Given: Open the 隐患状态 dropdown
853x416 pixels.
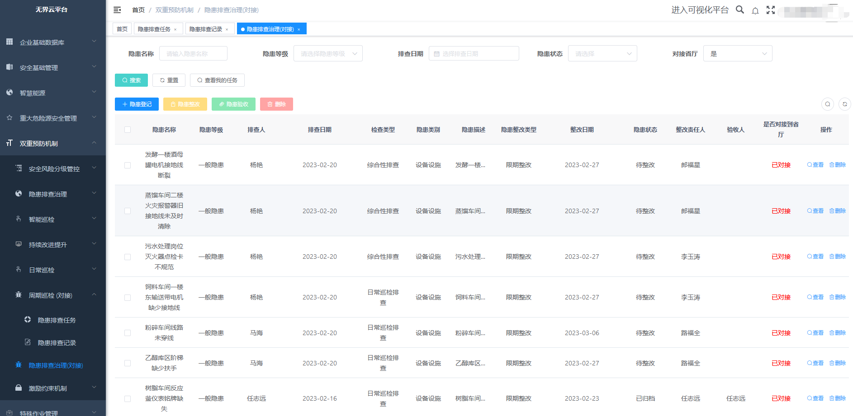Looking at the screenshot, I should 602,54.
